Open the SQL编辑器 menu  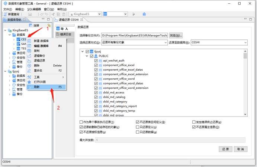pyautogui.click(x=34, y=9)
